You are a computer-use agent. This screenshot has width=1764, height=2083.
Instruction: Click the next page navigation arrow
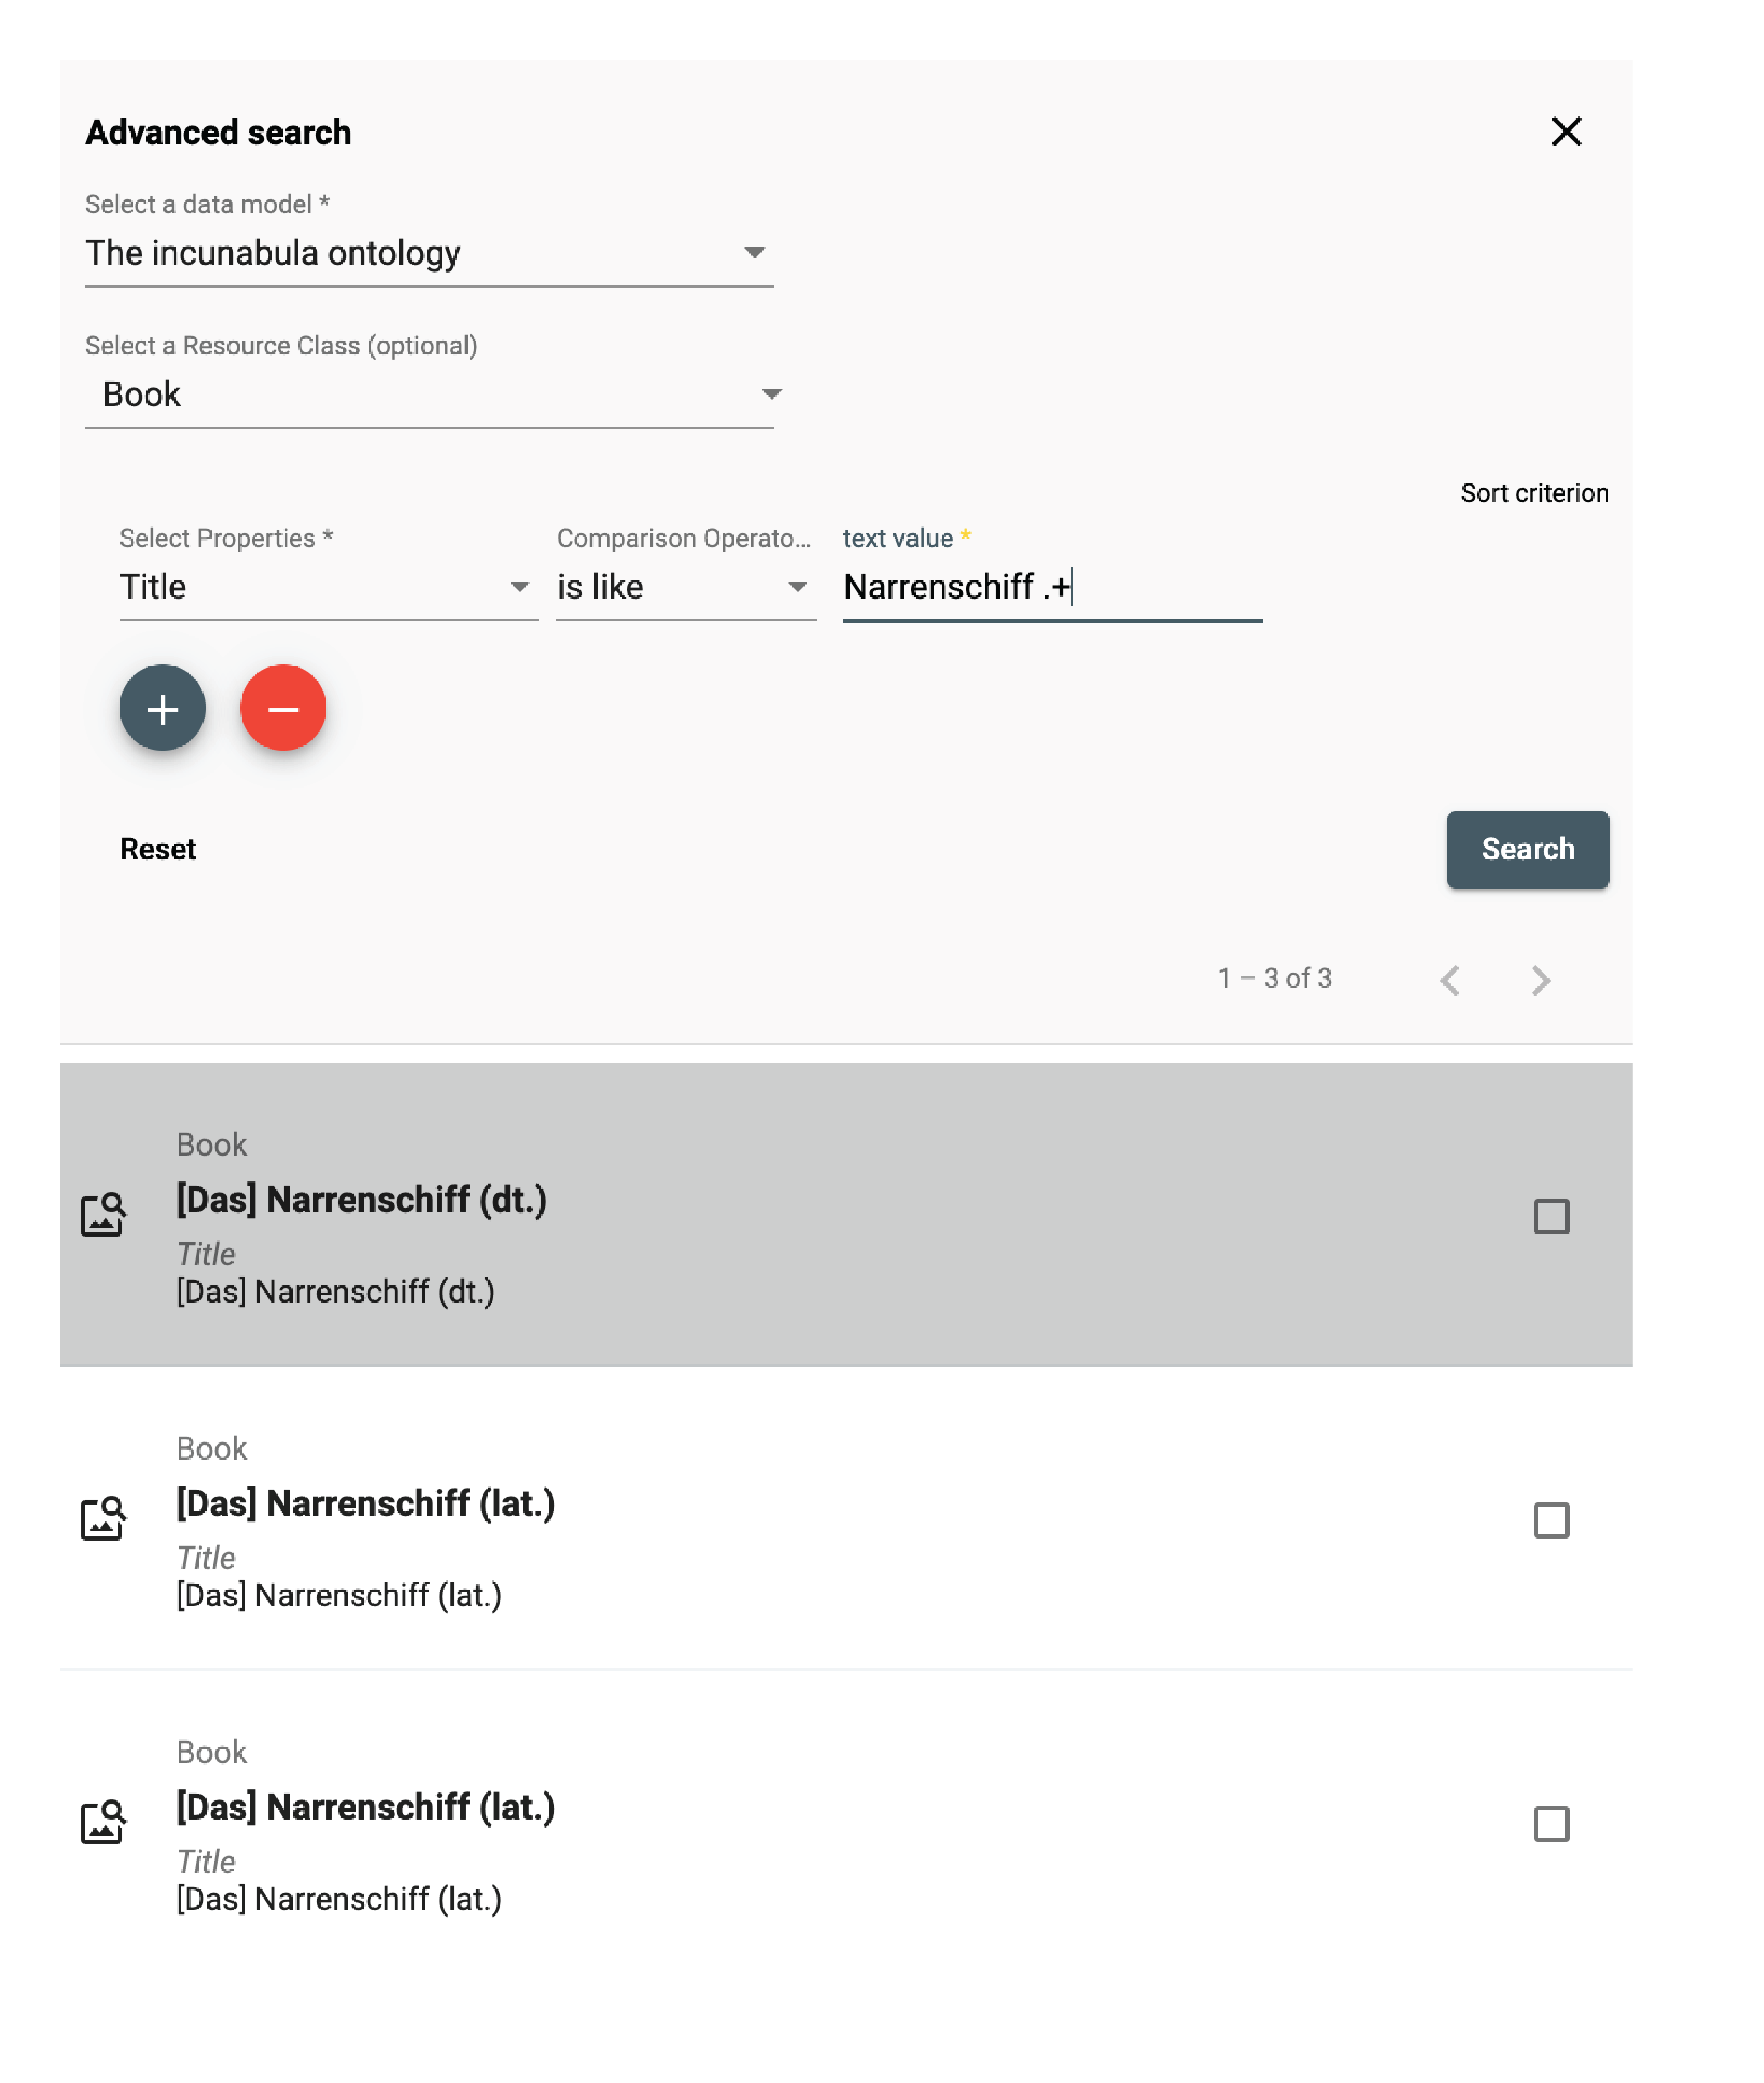[x=1540, y=978]
